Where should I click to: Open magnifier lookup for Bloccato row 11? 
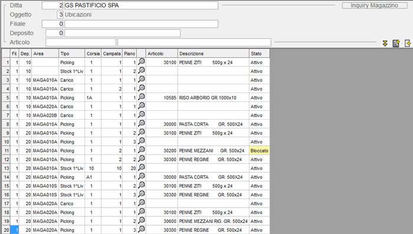pos(142,150)
